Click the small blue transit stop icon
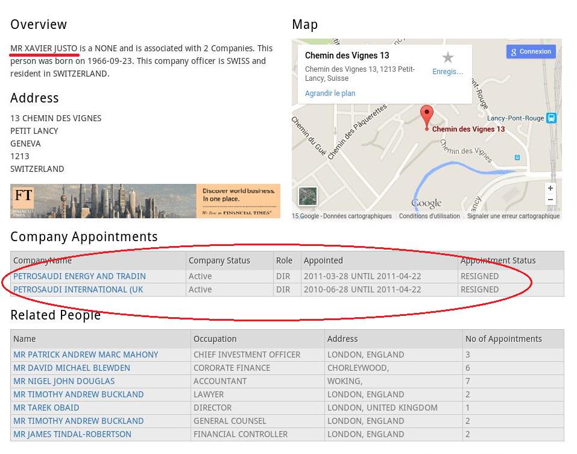577x454 pixels. 517,157
